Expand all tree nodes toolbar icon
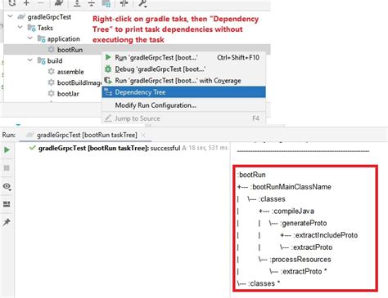 click(77, 2)
